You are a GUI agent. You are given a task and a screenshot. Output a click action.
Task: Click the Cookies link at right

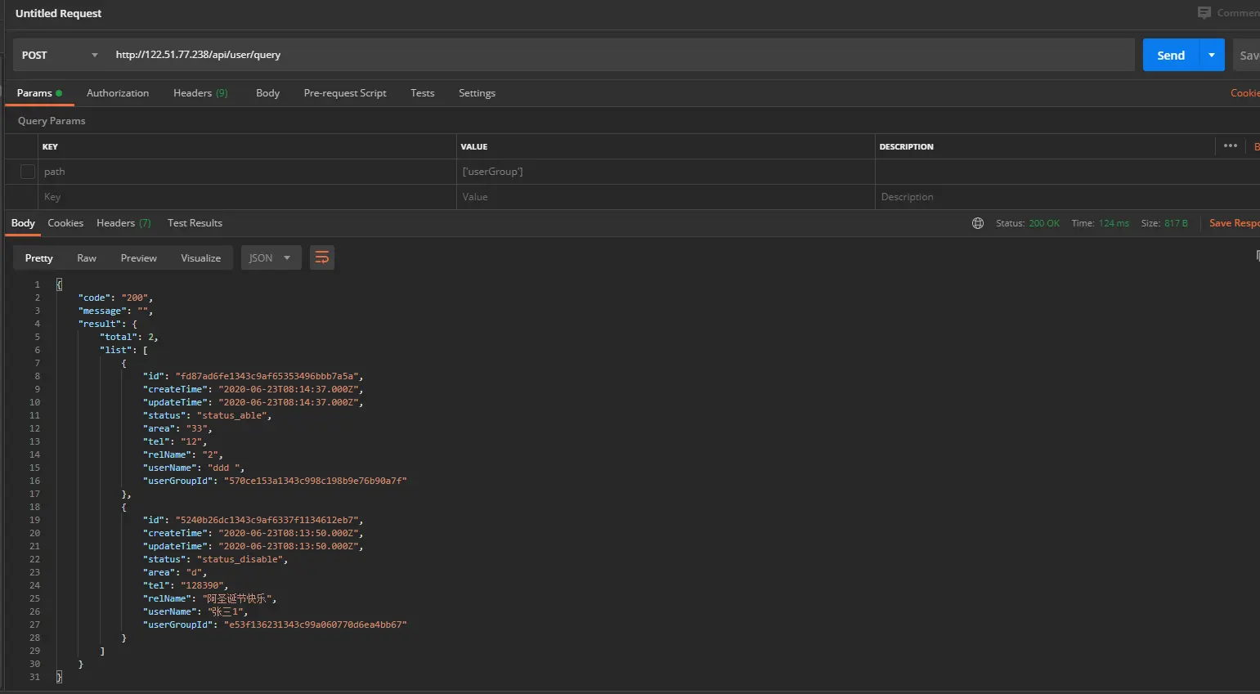point(1244,93)
